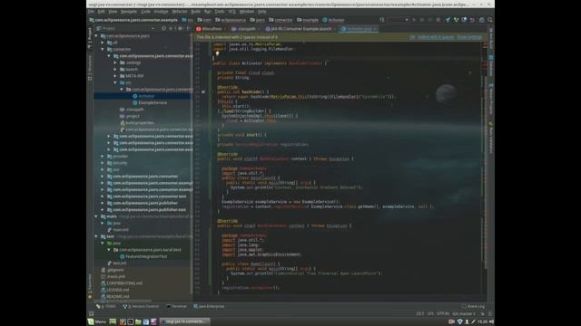Expand the .settings folder
Screen dimensions: 581x326
(x=115, y=62)
